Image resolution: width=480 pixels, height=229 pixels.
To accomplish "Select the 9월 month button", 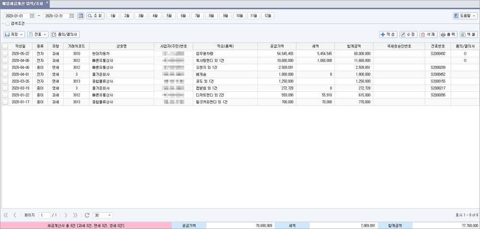I will [226, 16].
